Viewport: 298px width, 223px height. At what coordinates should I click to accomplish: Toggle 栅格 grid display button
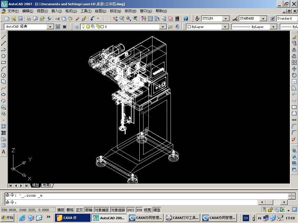coord(70,210)
